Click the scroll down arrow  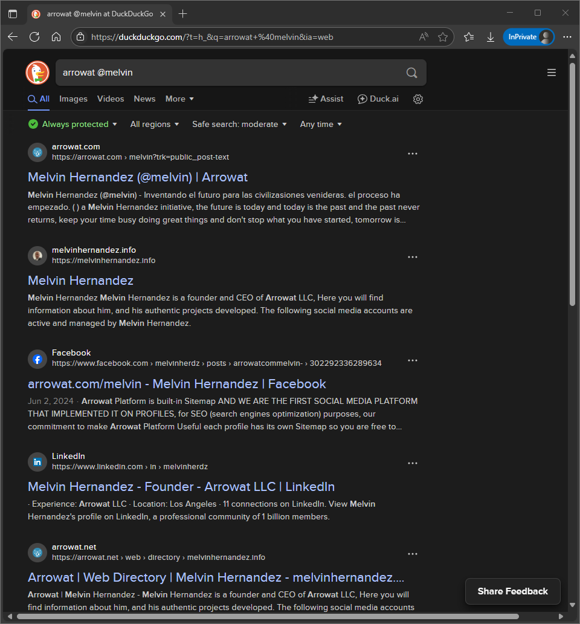[572, 605]
